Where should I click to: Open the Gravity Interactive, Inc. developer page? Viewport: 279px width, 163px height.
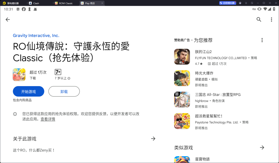pos(36,36)
